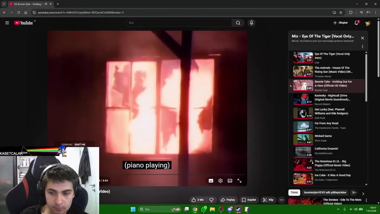The image size is (380, 214).
Task: Play Big Poppa by Notorious B.I.G.
Action: (327, 165)
